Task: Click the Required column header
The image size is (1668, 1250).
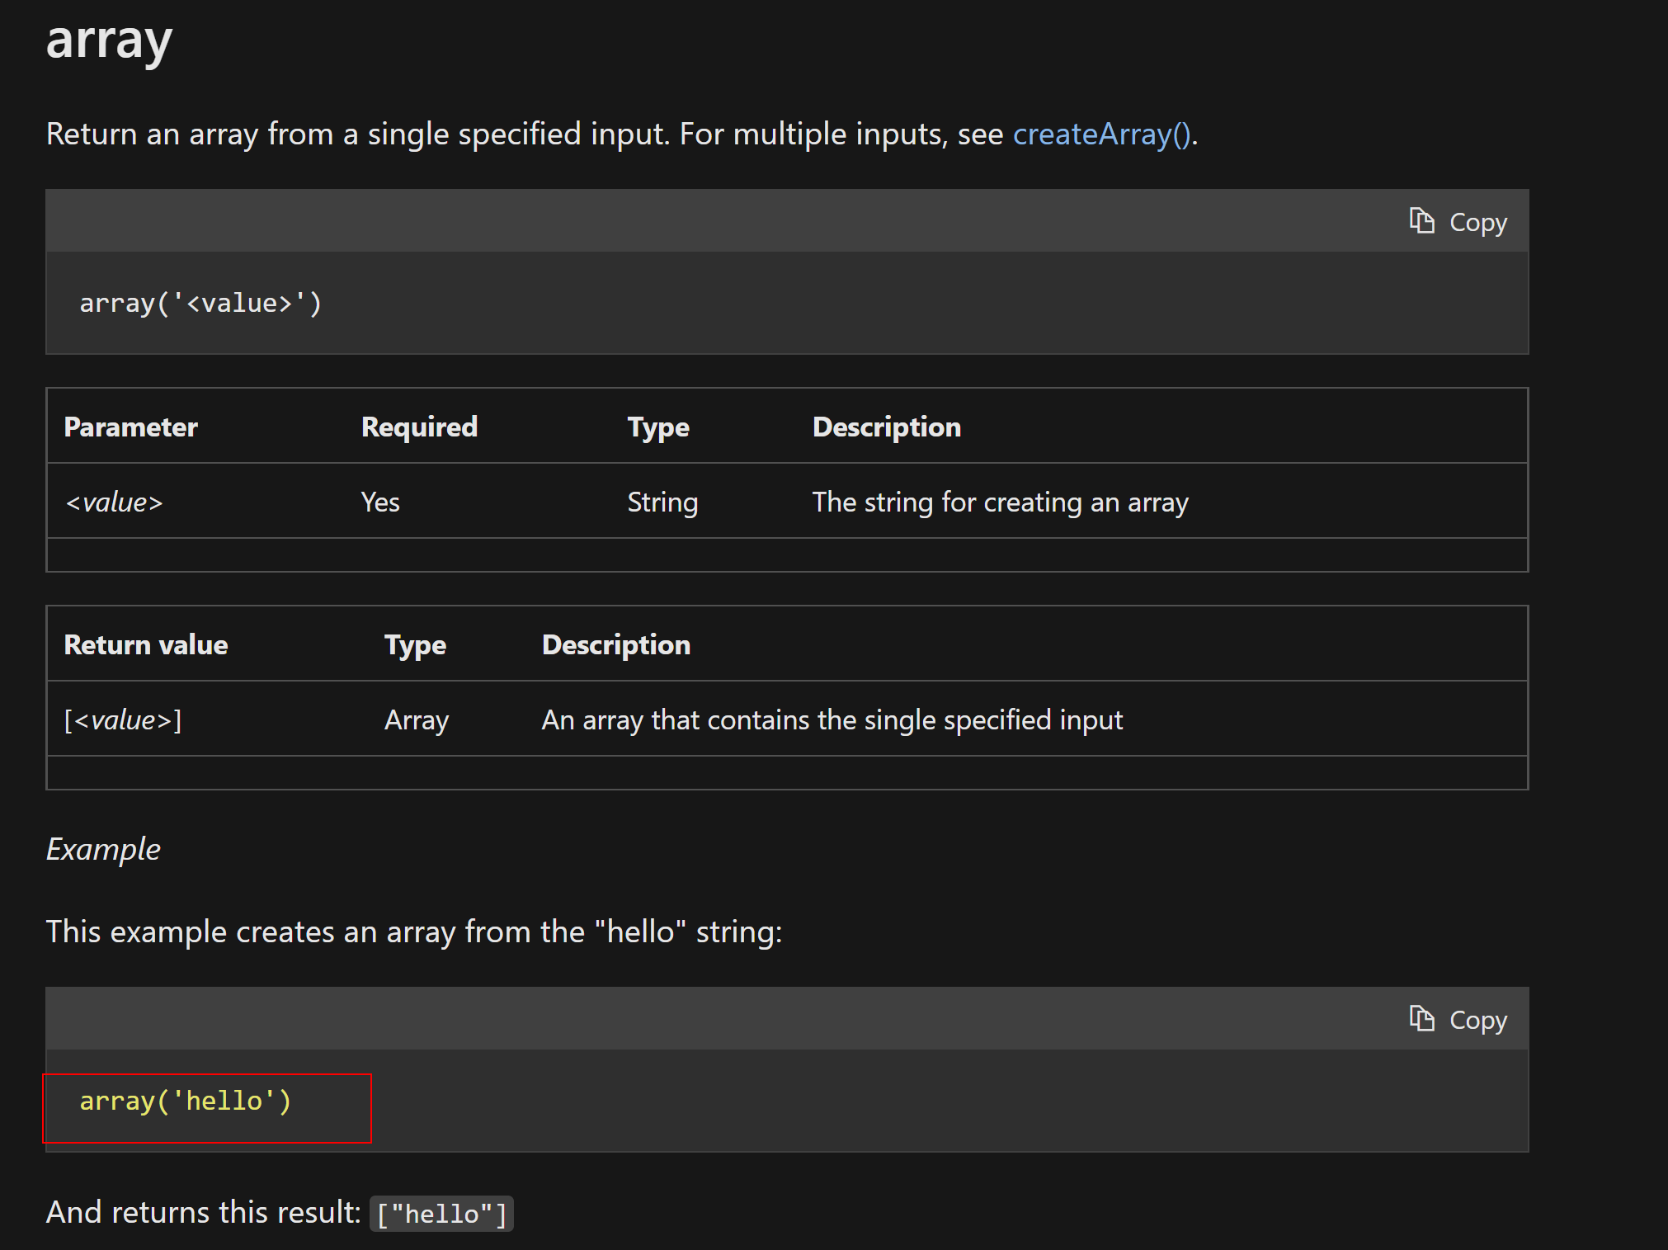Action: tap(419, 427)
